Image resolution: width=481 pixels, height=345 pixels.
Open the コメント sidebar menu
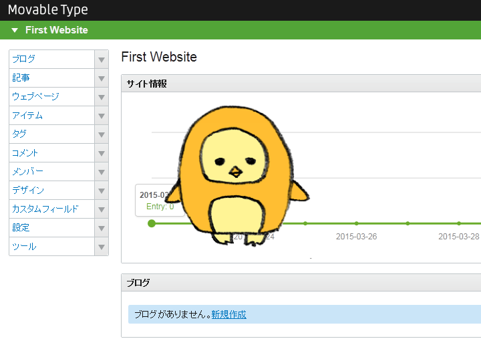(x=52, y=153)
